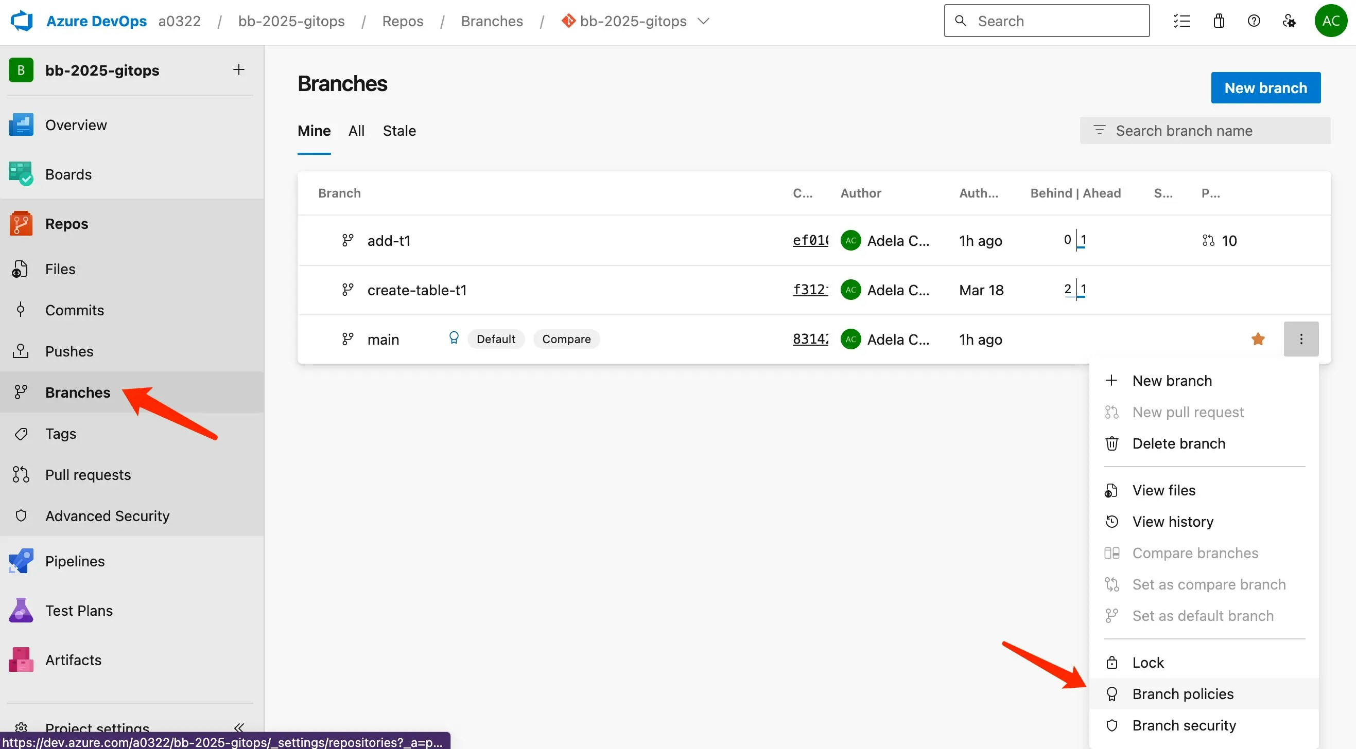Switch to the All branches tab

(356, 131)
